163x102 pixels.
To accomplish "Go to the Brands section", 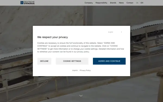I will coord(113,3).
